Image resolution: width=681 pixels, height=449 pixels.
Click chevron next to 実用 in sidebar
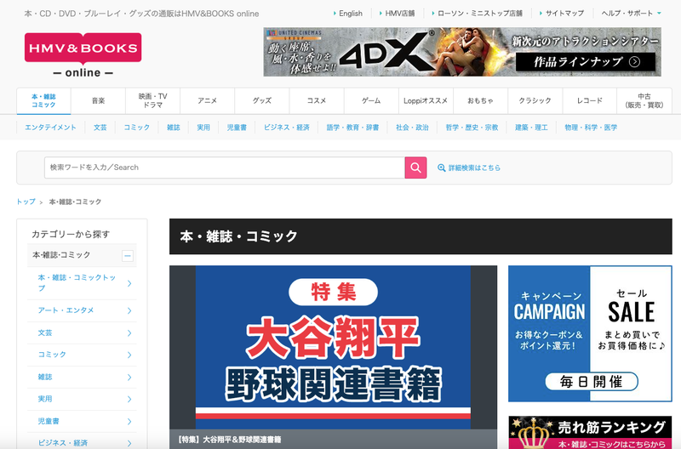129,399
